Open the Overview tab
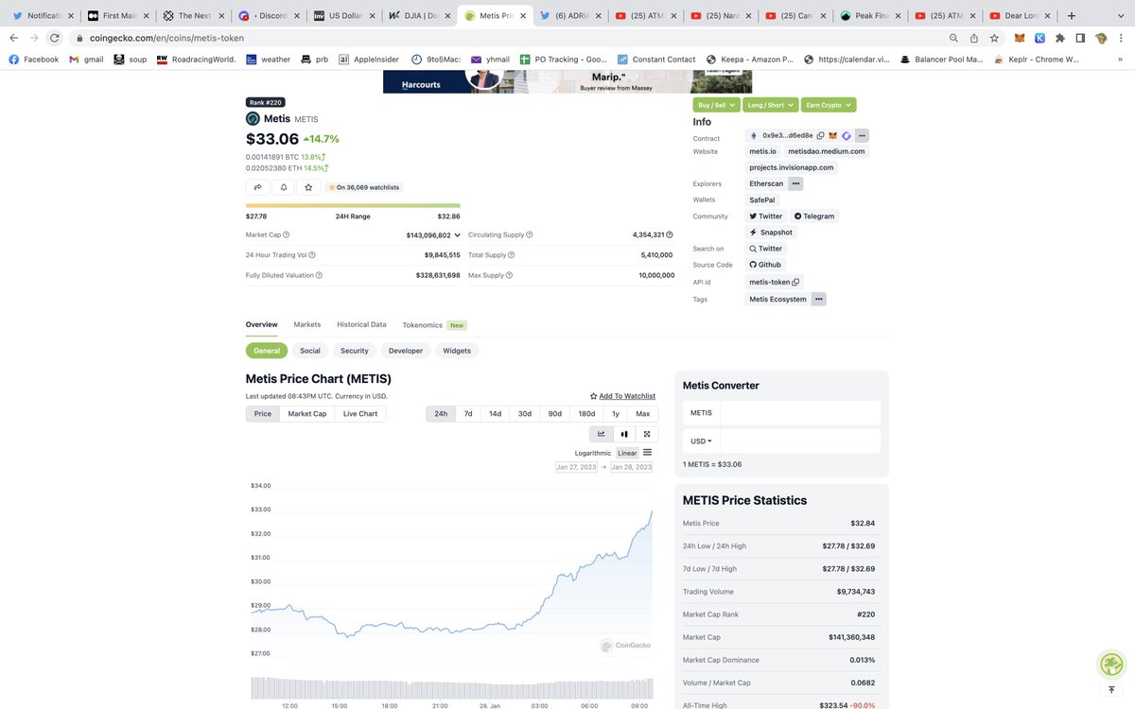 tap(262, 324)
